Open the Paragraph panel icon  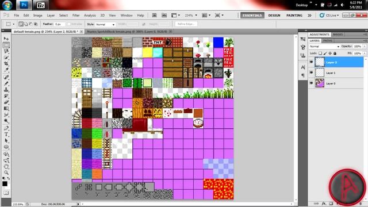click(303, 75)
